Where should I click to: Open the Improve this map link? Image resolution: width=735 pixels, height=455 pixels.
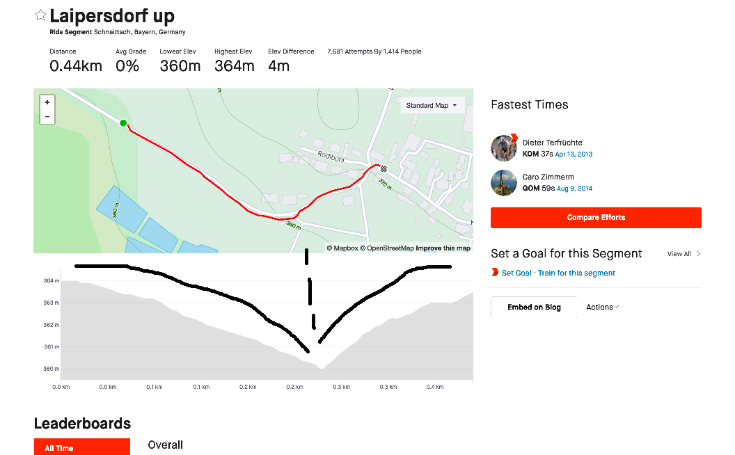tap(443, 248)
